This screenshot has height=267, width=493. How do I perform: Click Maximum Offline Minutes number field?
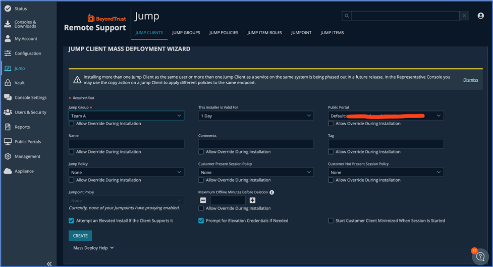pyautogui.click(x=228, y=200)
